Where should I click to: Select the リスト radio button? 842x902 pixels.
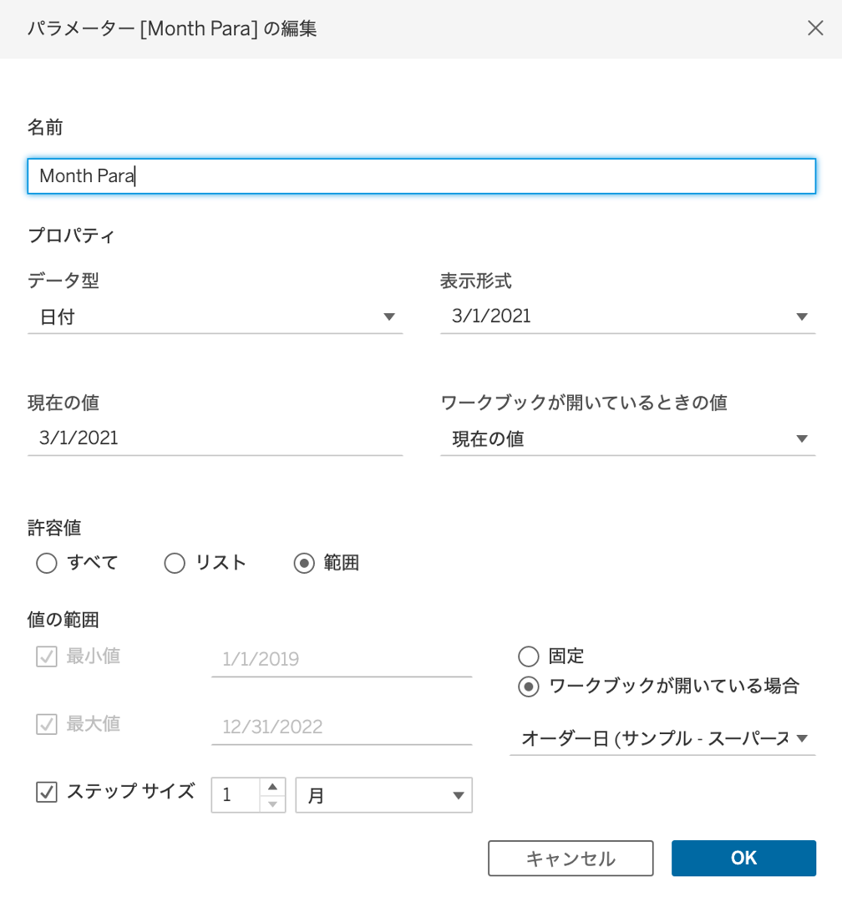point(175,563)
